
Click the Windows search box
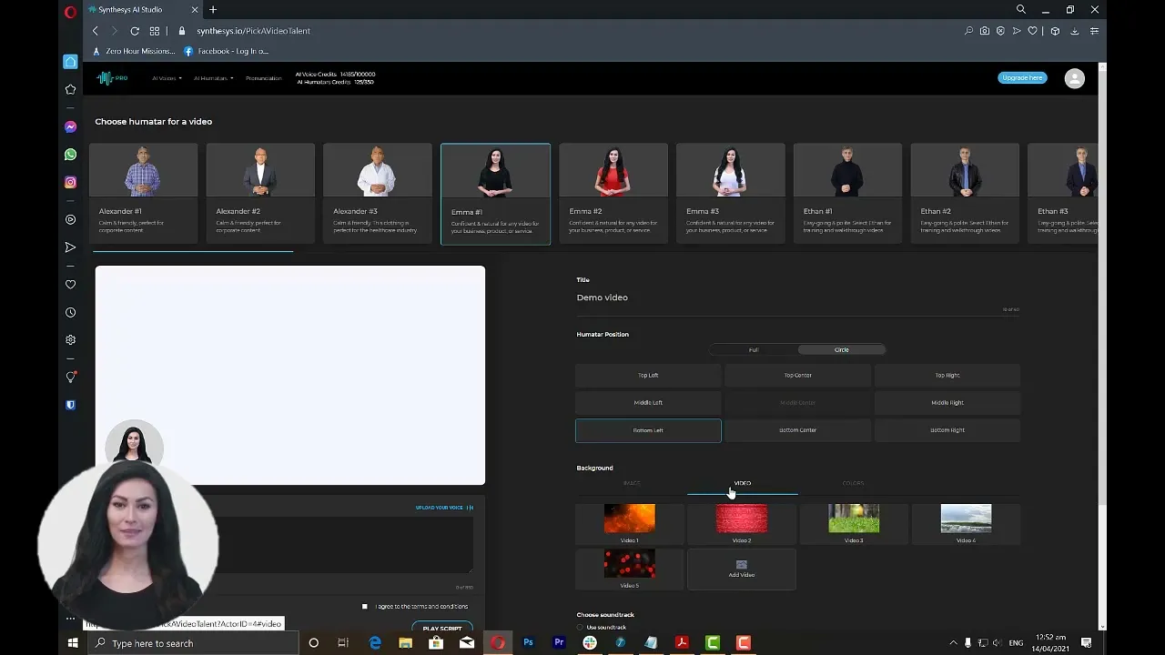coord(194,643)
